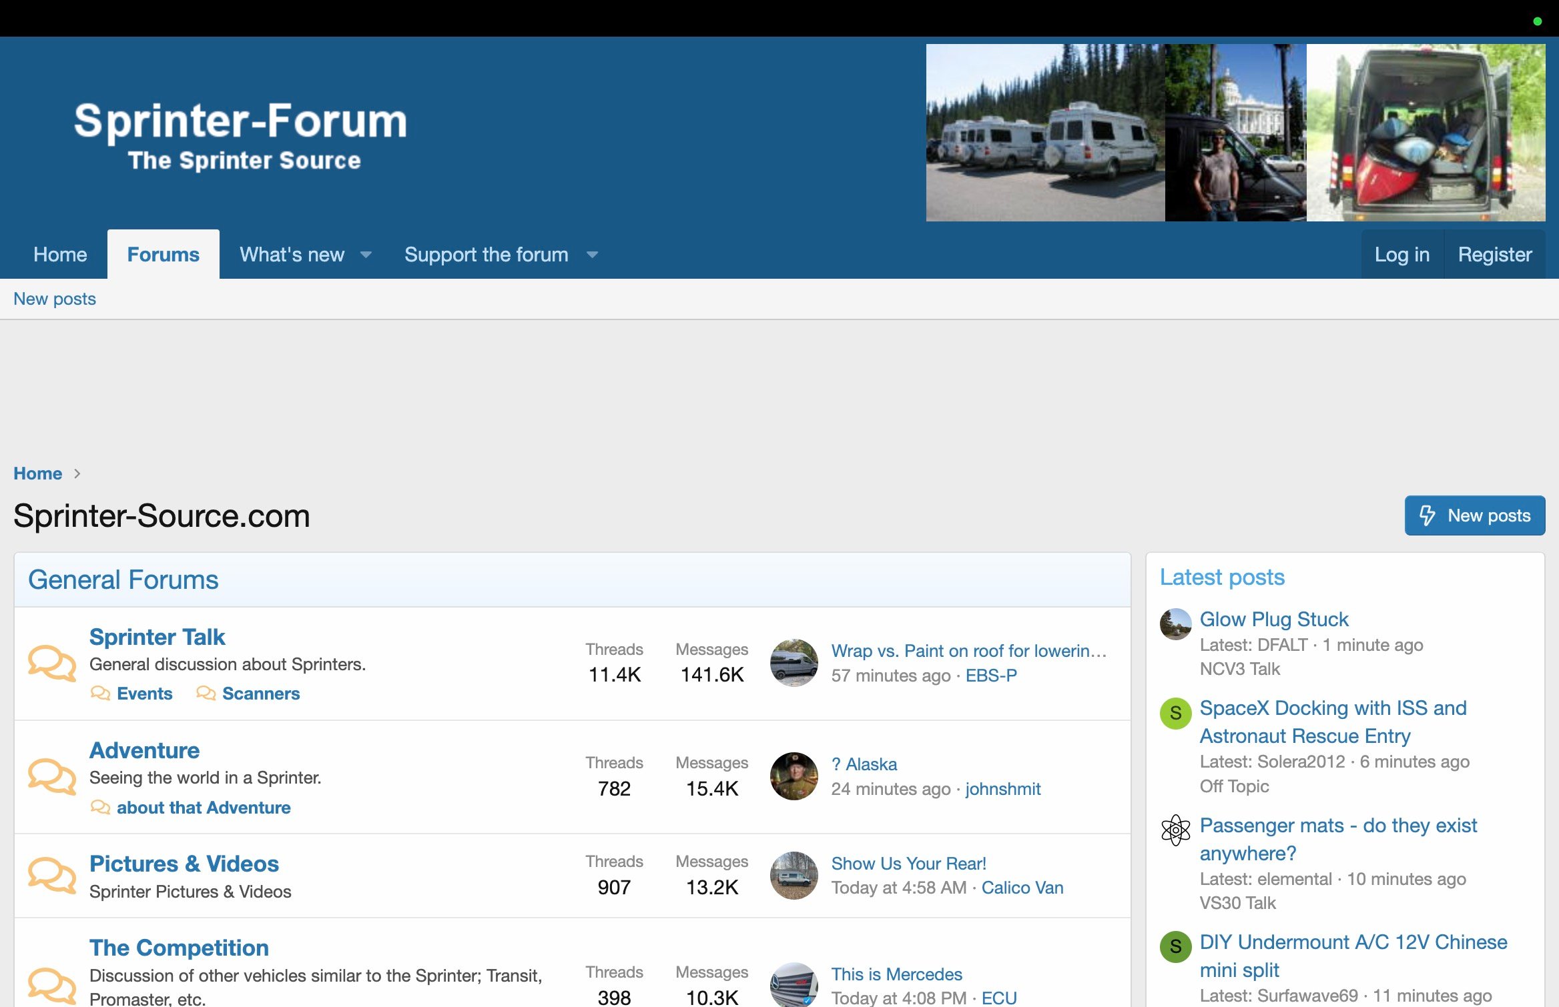1559x1007 pixels.
Task: Open The Competition forum
Action: [x=180, y=948]
